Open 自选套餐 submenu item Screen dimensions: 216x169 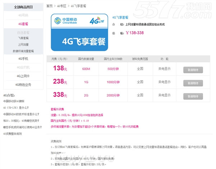coord(23,33)
